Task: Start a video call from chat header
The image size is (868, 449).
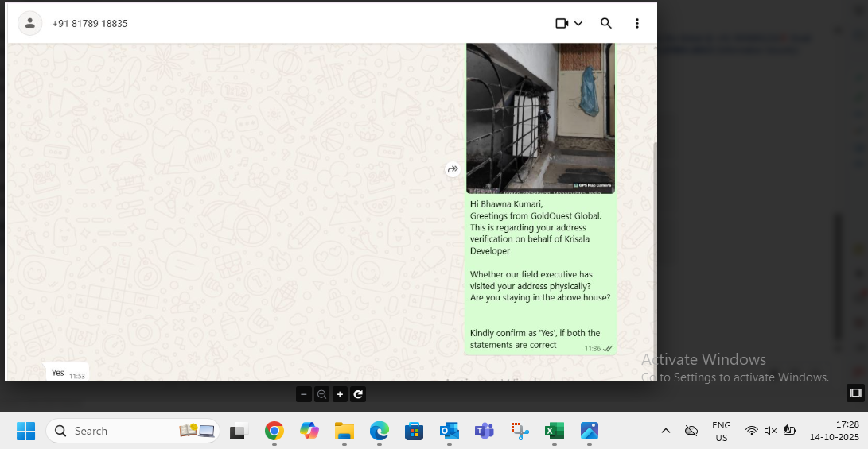Action: (x=562, y=24)
